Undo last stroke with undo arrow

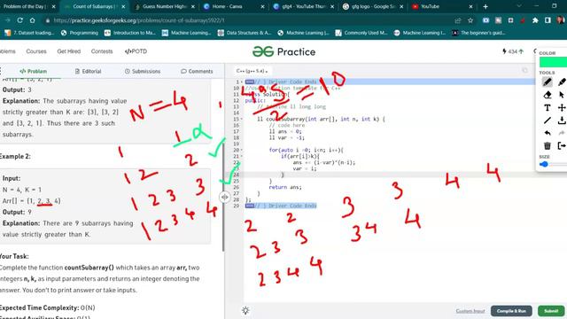click(x=548, y=133)
